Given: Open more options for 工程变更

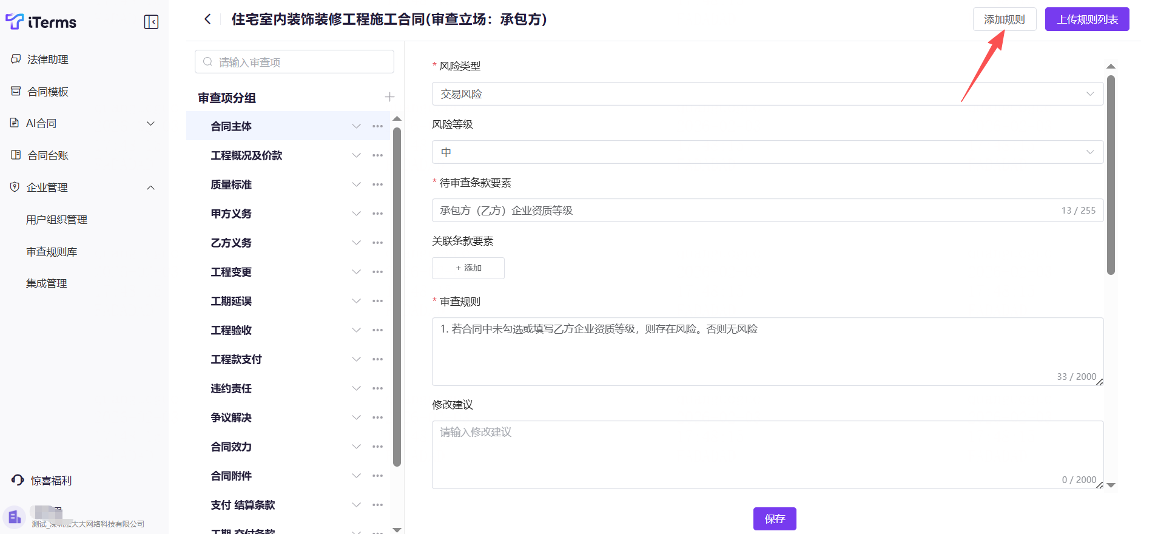Looking at the screenshot, I should [377, 272].
